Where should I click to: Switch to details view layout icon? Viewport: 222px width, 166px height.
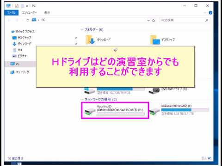coord(204,158)
